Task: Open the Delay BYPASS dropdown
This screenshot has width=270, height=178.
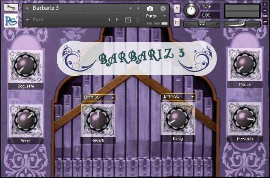Action: coord(178,96)
